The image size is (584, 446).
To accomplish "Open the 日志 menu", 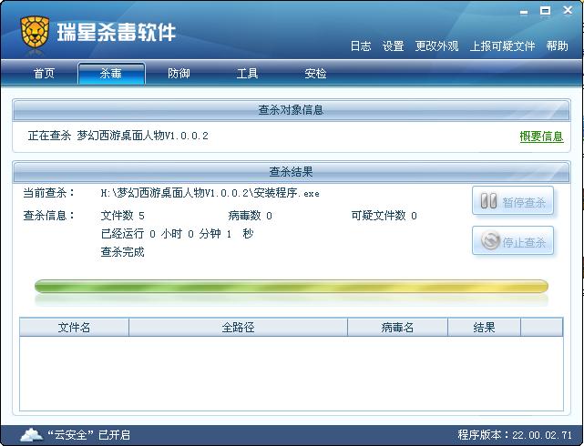I will tap(361, 46).
